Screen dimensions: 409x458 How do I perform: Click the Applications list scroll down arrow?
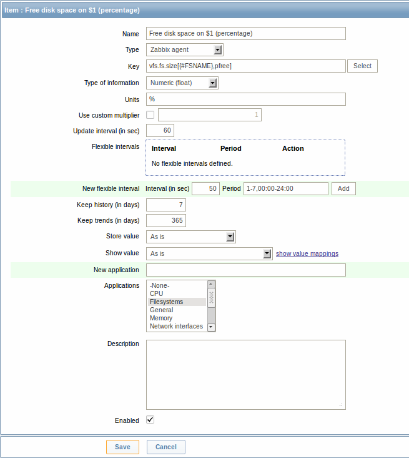211,327
